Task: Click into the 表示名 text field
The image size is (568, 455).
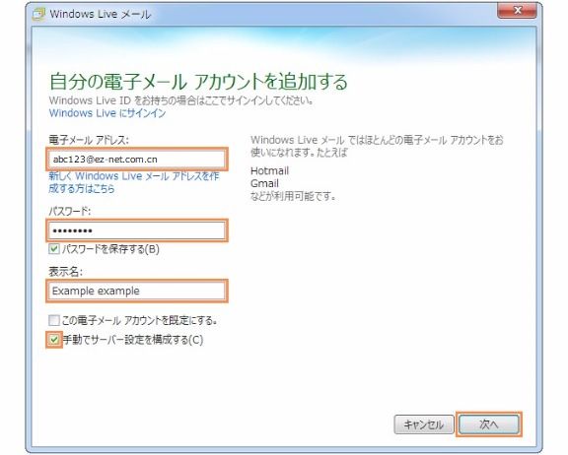Action: pyautogui.click(x=137, y=291)
